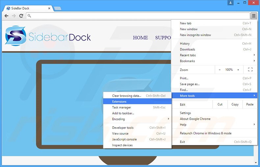Expand the Encoding submenu
The image size is (260, 167).
click(137, 119)
